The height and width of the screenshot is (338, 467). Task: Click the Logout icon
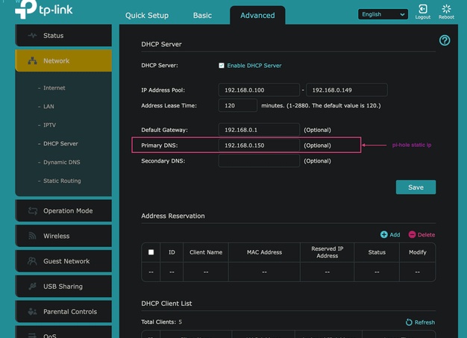coord(423,9)
